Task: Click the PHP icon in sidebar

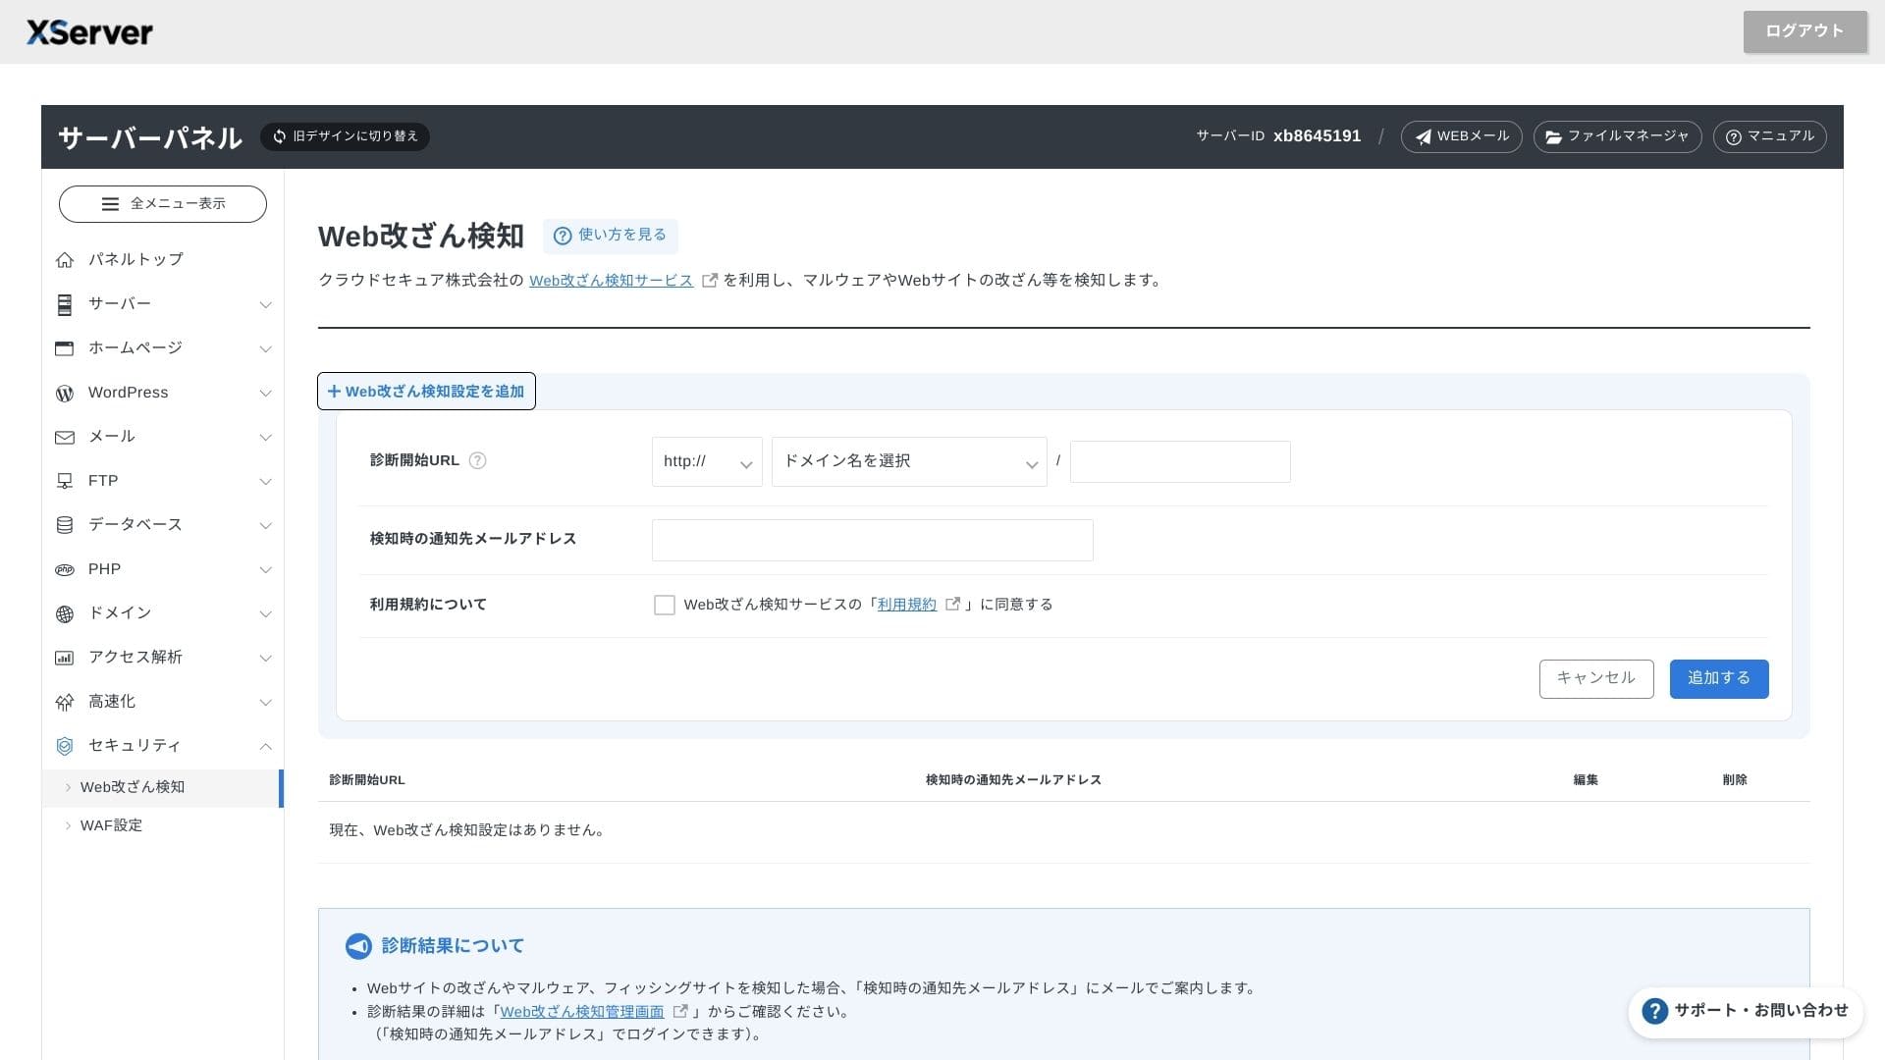Action: [65, 569]
